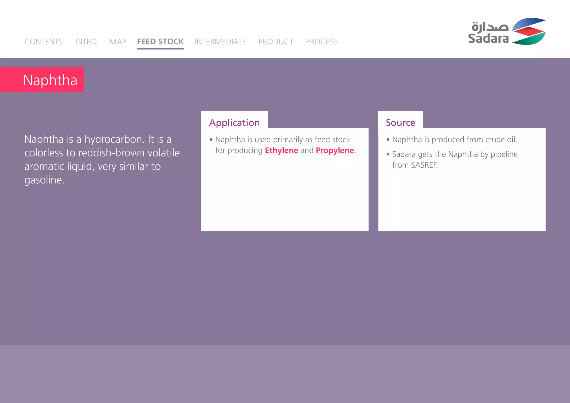Screen dimensions: 570x403
Task: Click the Arabic Sadara logo text
Action: [490, 27]
